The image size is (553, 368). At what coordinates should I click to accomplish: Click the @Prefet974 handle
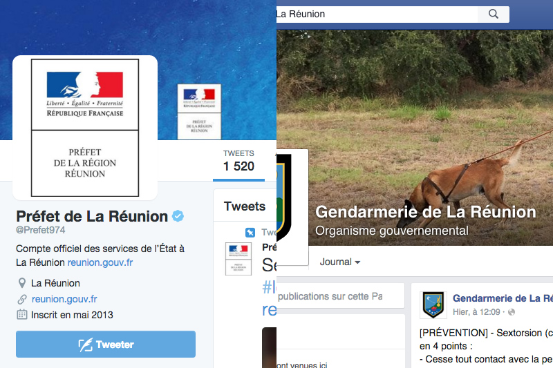tap(41, 230)
